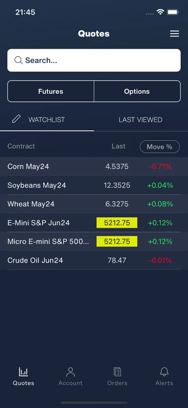Tap the pencil edit watchlist icon
This screenshot has height=408, width=188.
16,119
